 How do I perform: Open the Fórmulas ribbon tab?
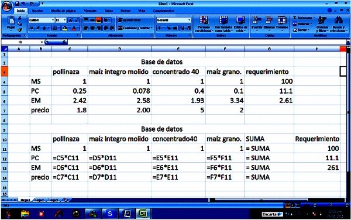coord(90,11)
